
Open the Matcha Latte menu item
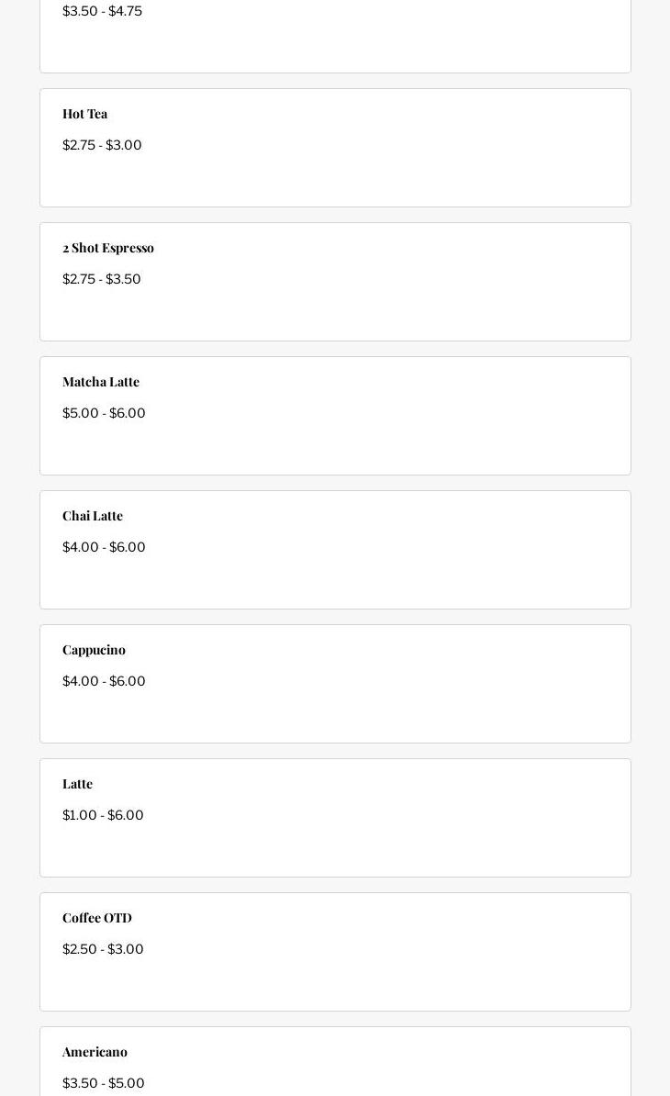[x=101, y=382]
